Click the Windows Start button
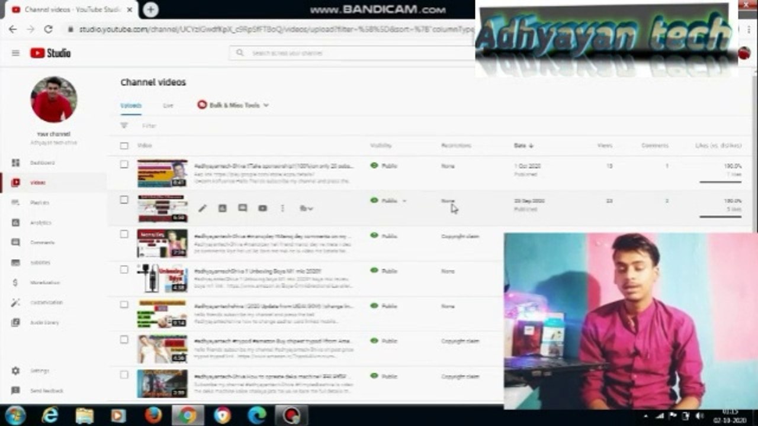The width and height of the screenshot is (758, 426). click(15, 415)
